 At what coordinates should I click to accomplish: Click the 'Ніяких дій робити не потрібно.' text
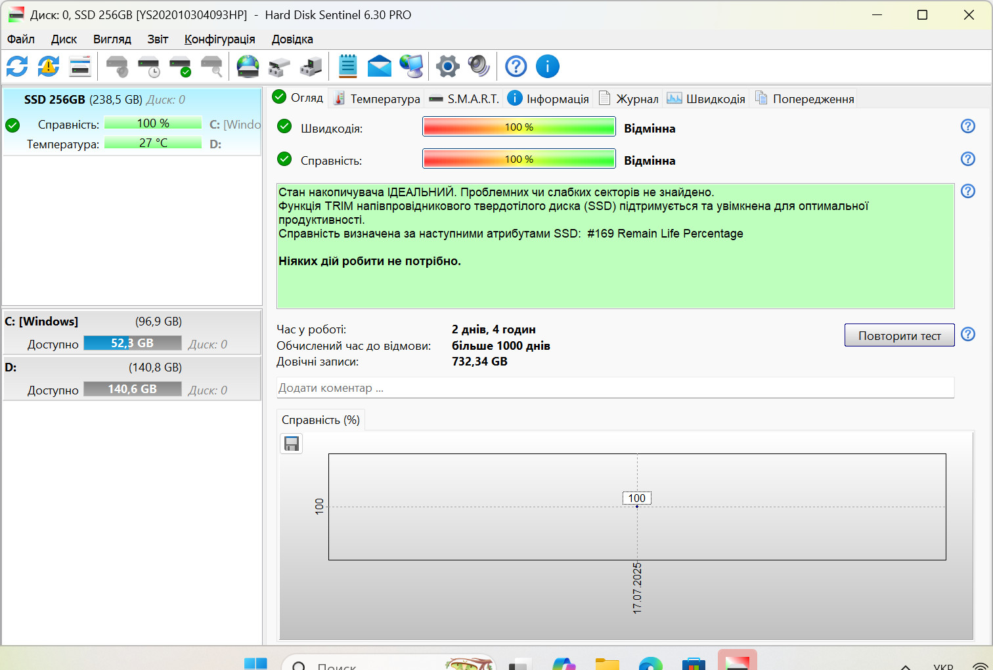point(370,261)
